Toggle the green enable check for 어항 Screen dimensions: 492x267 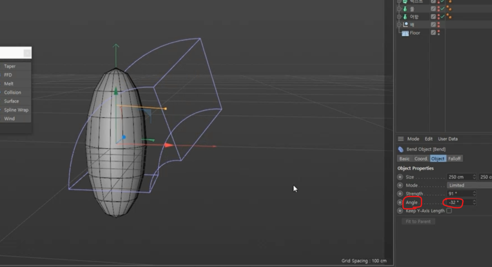pos(443,16)
